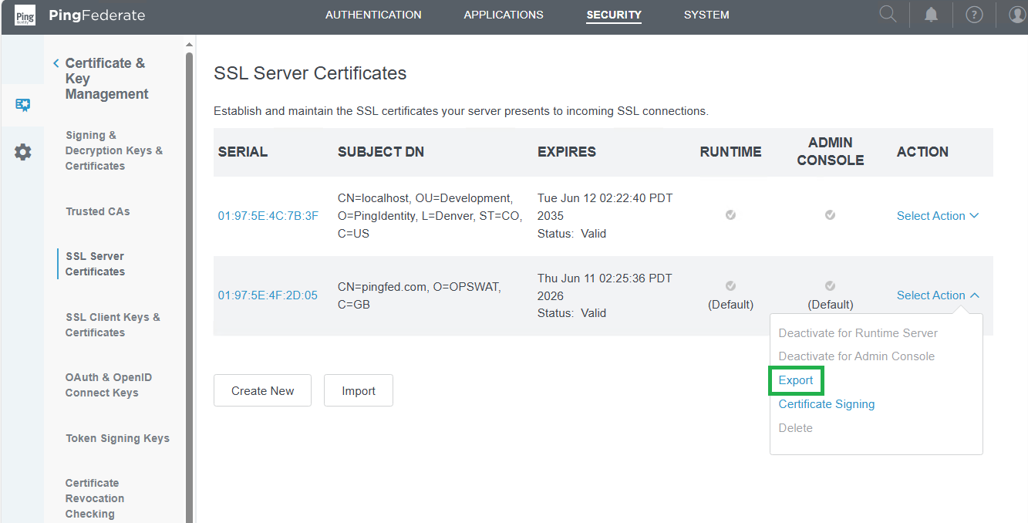Click the EXPIRES column header
The image size is (1028, 523).
click(x=567, y=152)
